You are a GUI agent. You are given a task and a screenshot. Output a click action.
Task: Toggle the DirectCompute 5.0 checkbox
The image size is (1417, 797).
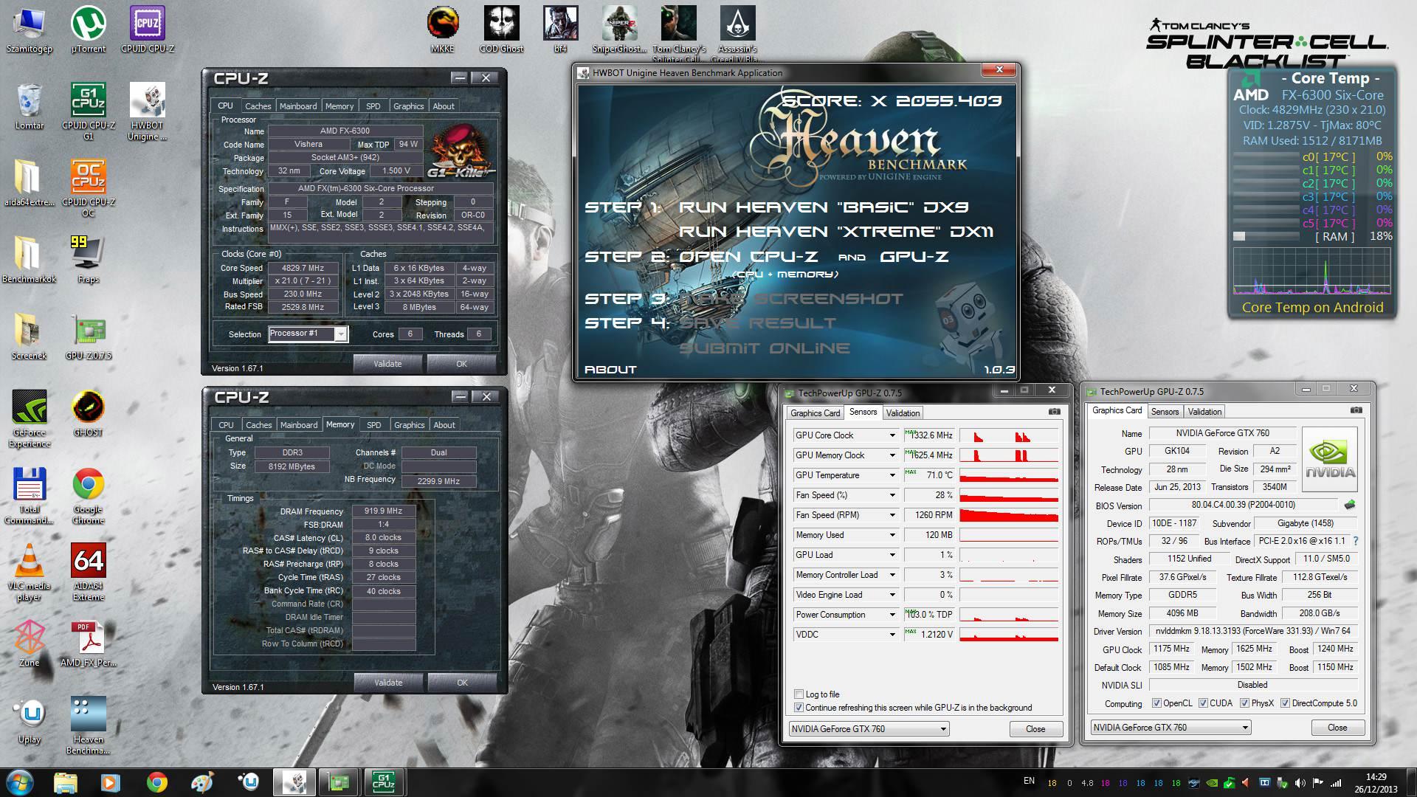1285,703
